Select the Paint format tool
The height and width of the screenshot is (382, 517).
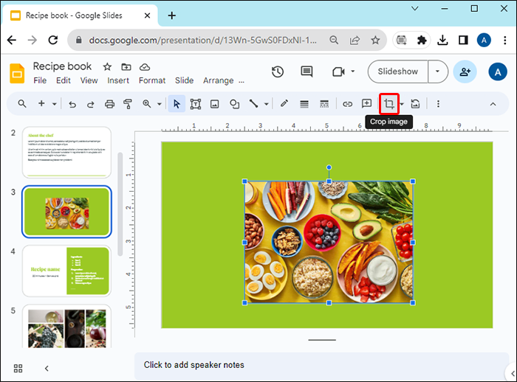128,104
